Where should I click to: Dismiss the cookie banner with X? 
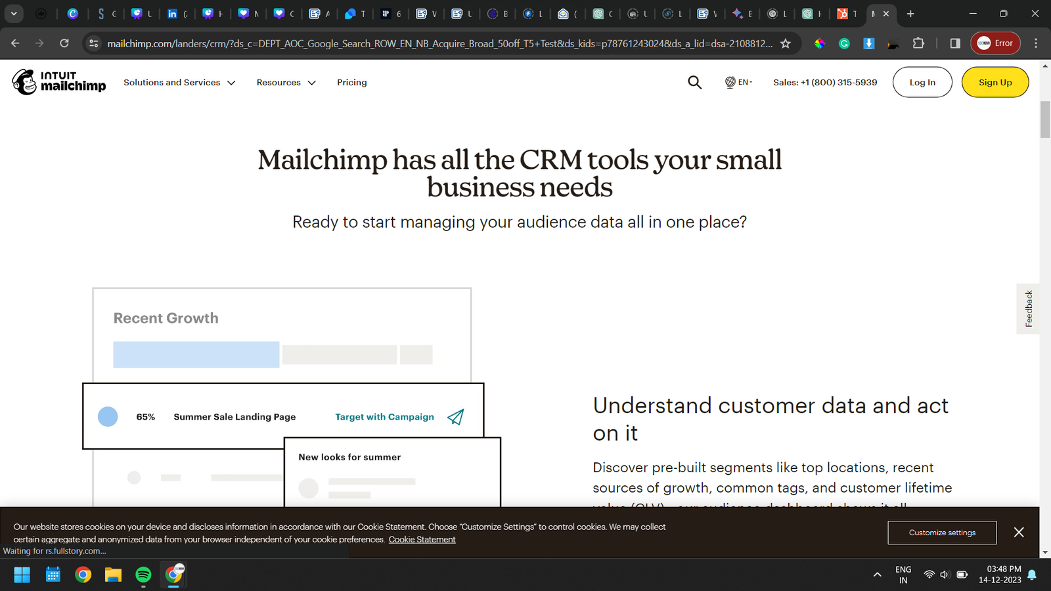pos(1018,533)
